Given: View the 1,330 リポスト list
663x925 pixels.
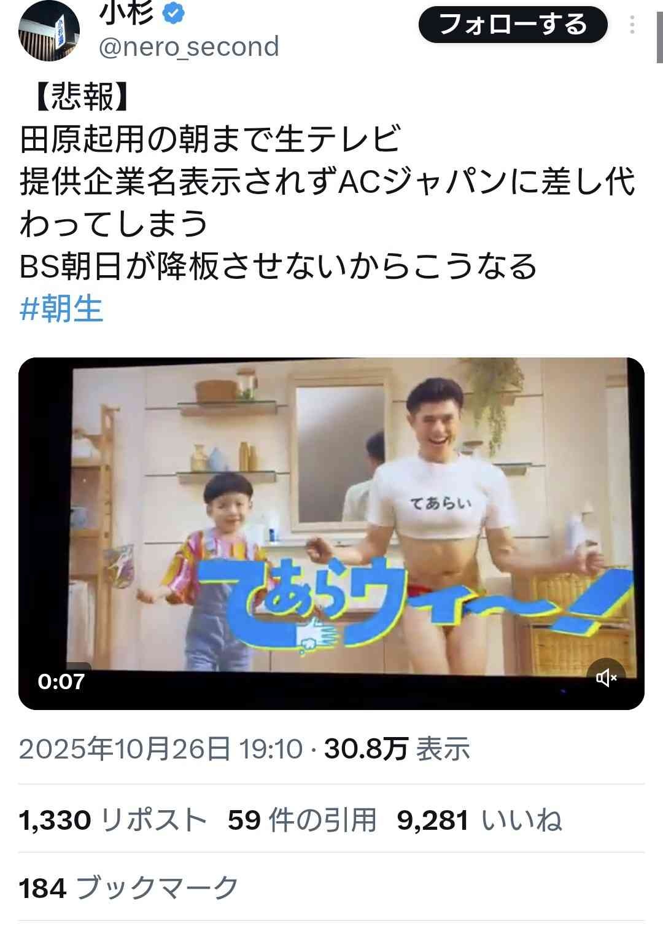Looking at the screenshot, I should [113, 821].
